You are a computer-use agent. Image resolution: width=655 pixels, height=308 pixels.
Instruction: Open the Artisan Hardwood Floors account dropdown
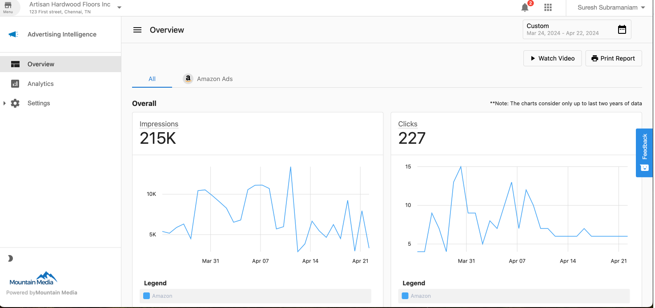(119, 8)
